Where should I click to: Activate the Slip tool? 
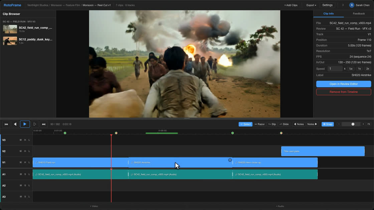coord(272,124)
